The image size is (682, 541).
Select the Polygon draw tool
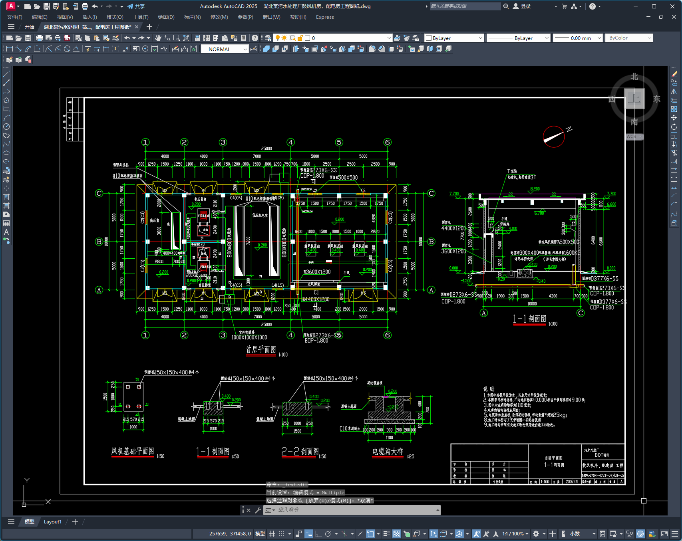[6, 100]
